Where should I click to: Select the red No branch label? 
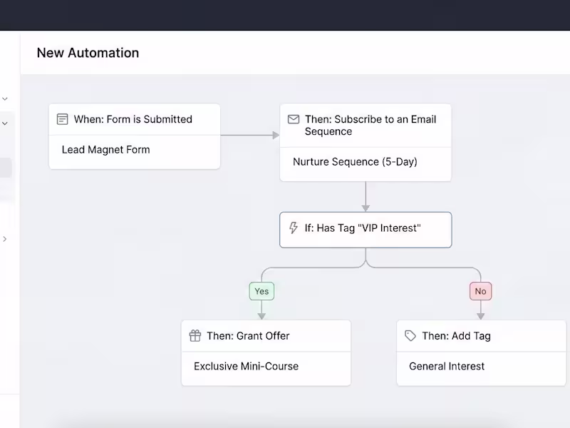[481, 291]
